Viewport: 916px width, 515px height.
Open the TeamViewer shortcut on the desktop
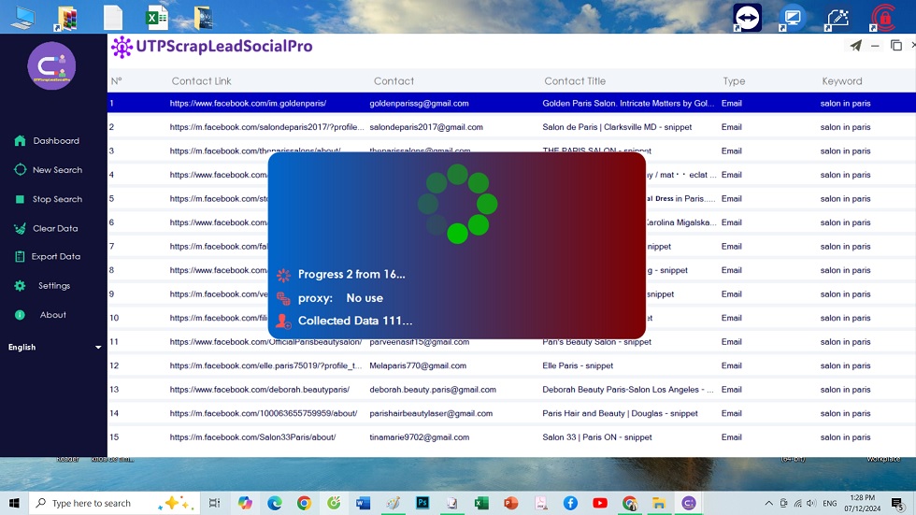click(x=747, y=17)
